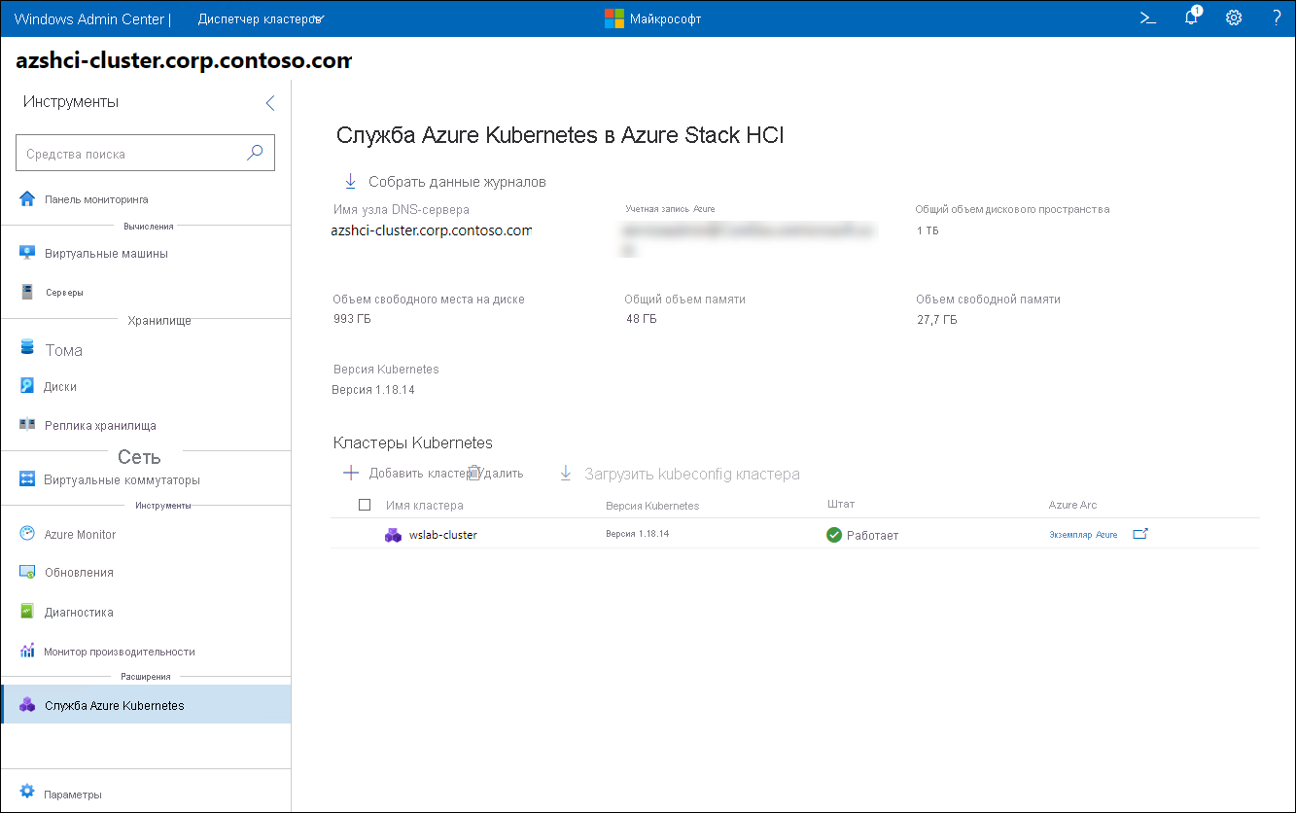Click the Удалить cluster button
This screenshot has width=1296, height=813.
coord(495,474)
